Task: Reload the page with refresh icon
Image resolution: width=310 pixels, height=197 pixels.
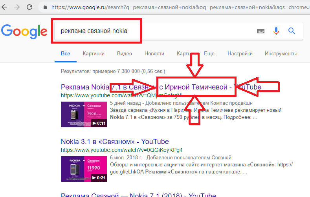Action: (29, 7)
